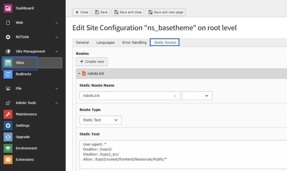The image size is (287, 171).
Task: Open Maintenance from the sidebar
Action: [26, 114]
